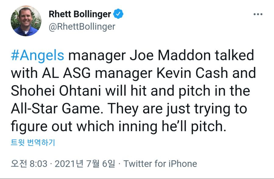The image size is (274, 179).
Task: Open the Rhett Bollinger display name
Action: coord(80,14)
